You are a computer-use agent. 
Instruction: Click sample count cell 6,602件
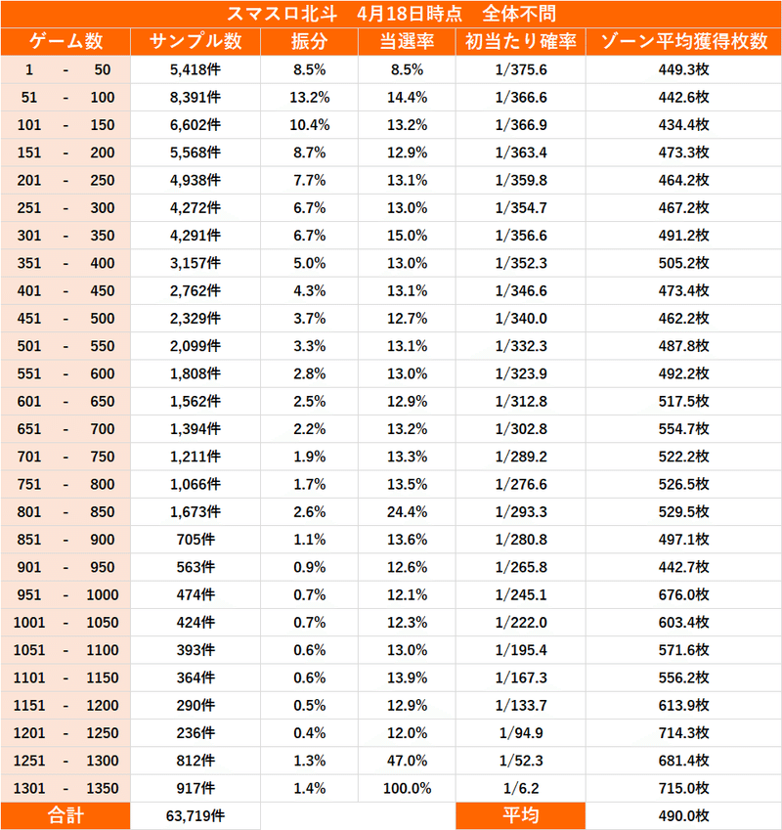point(195,125)
